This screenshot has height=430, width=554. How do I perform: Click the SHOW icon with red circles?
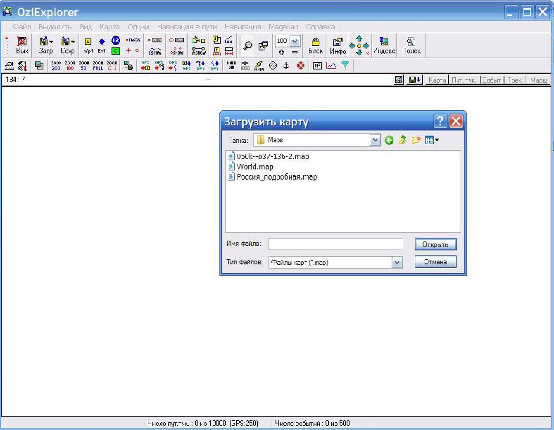(x=177, y=51)
